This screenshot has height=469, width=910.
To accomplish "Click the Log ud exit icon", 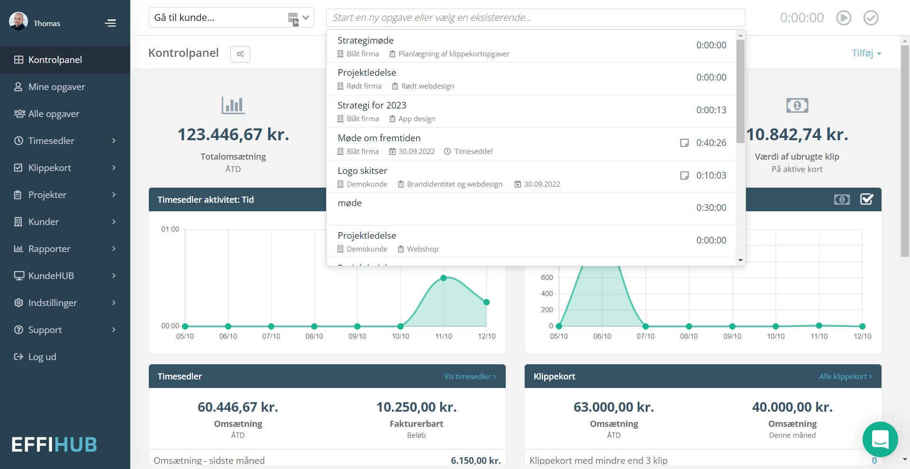I will click(18, 357).
